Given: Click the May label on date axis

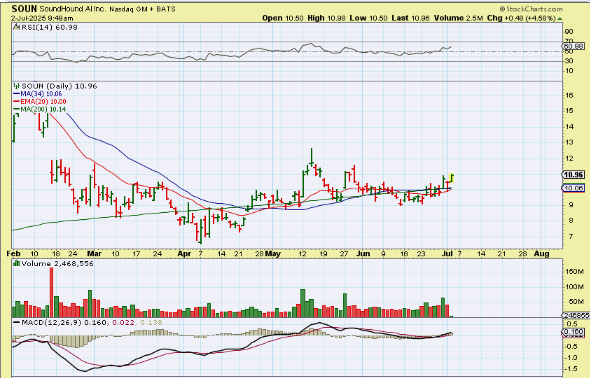Looking at the screenshot, I should coord(273,254).
